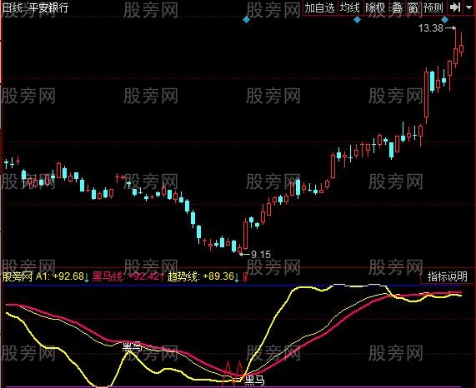Click the 平安银行 stock name
Viewport: 476px width, 388px height.
48,7
